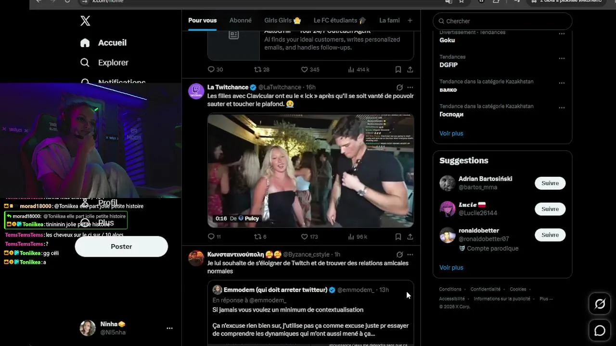Open the Accueil home icon
The width and height of the screenshot is (616, 346).
85,43
